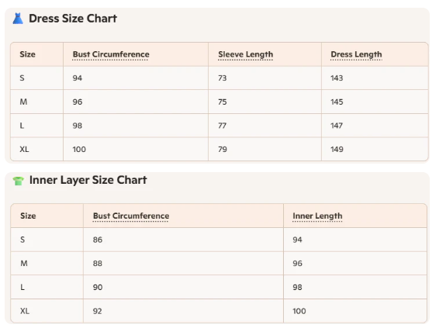Click sleeve length value 75

[x=223, y=102]
